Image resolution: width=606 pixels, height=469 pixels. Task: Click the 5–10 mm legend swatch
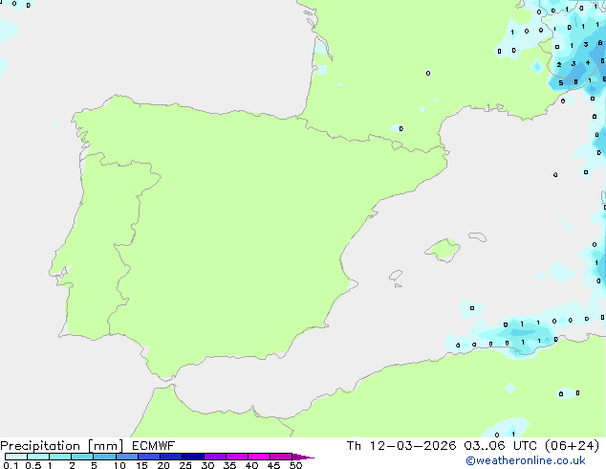[x=104, y=457]
